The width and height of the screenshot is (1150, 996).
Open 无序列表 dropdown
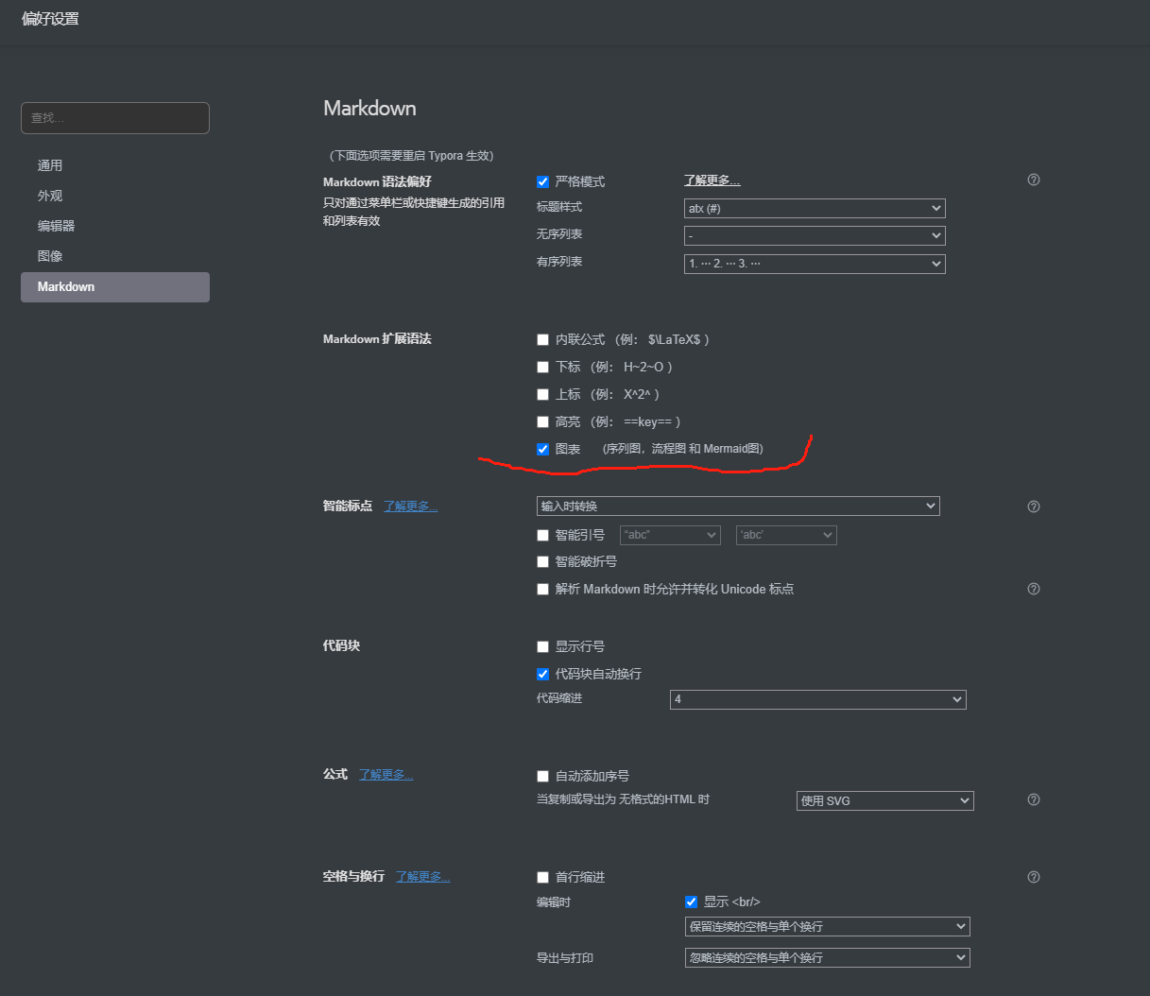[815, 235]
